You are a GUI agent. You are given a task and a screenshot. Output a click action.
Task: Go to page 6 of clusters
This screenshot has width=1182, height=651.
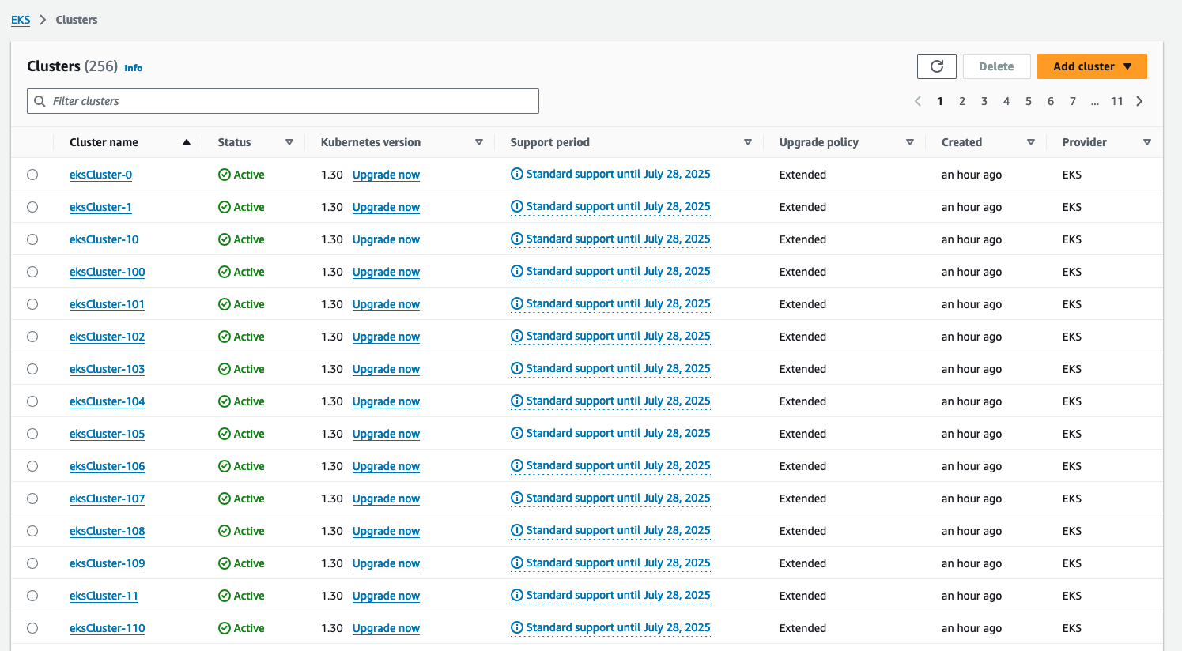1051,101
